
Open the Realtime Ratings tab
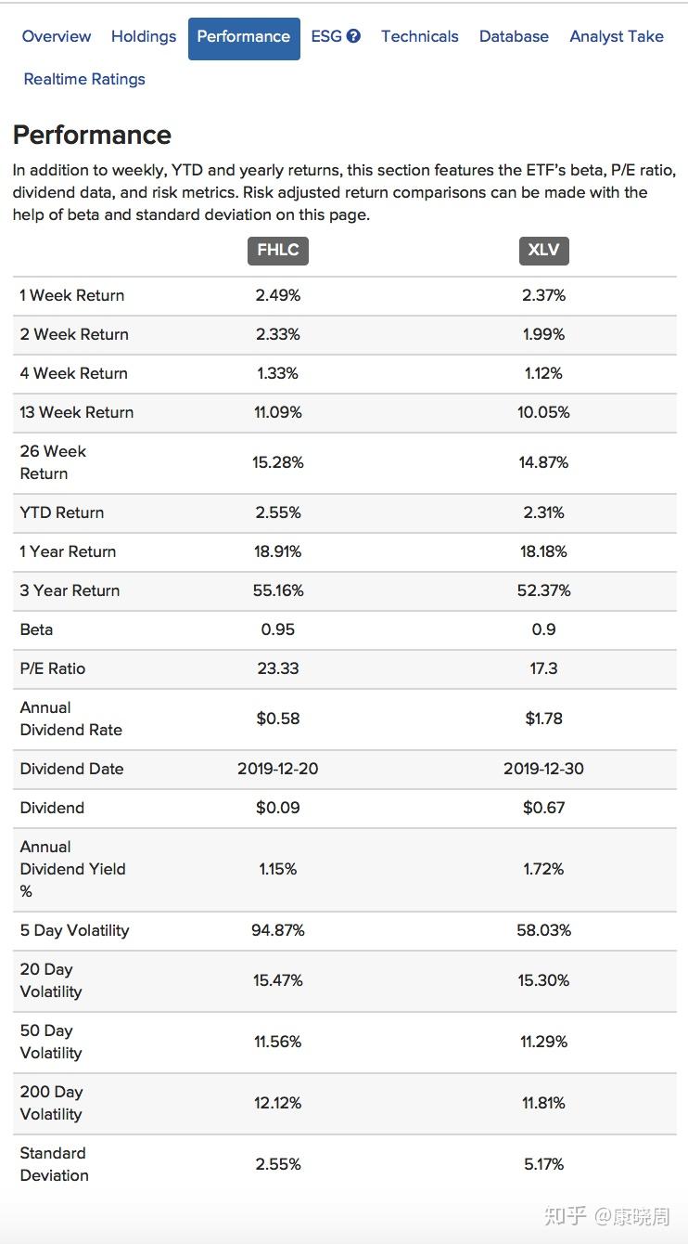coord(84,79)
